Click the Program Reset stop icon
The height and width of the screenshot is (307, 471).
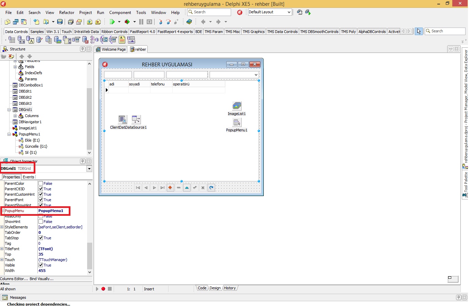click(149, 22)
